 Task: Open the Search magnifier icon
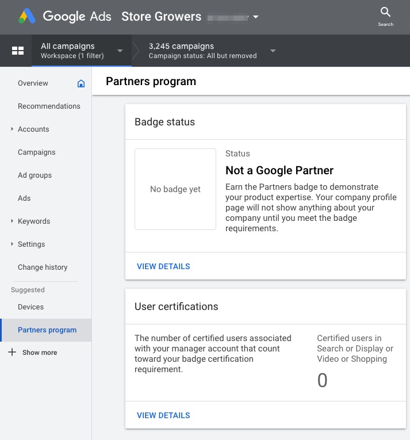(x=385, y=12)
